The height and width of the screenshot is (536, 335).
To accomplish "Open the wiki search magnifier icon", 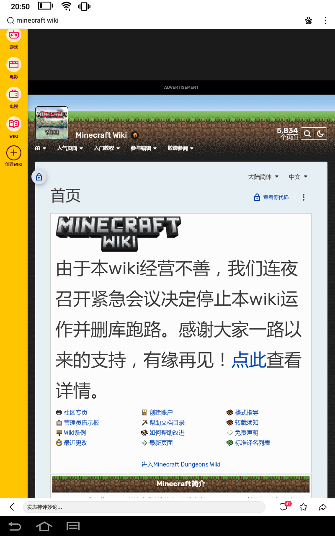I will click(x=307, y=134).
